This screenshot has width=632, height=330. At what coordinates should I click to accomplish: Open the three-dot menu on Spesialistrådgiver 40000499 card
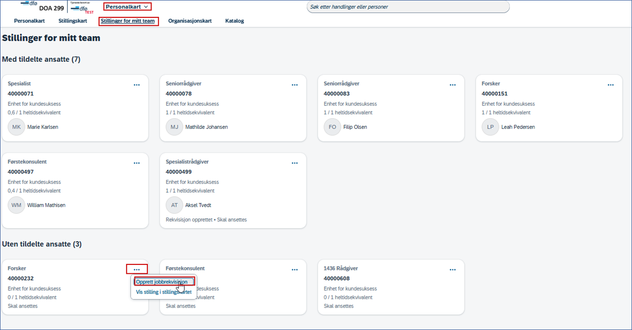coord(295,163)
